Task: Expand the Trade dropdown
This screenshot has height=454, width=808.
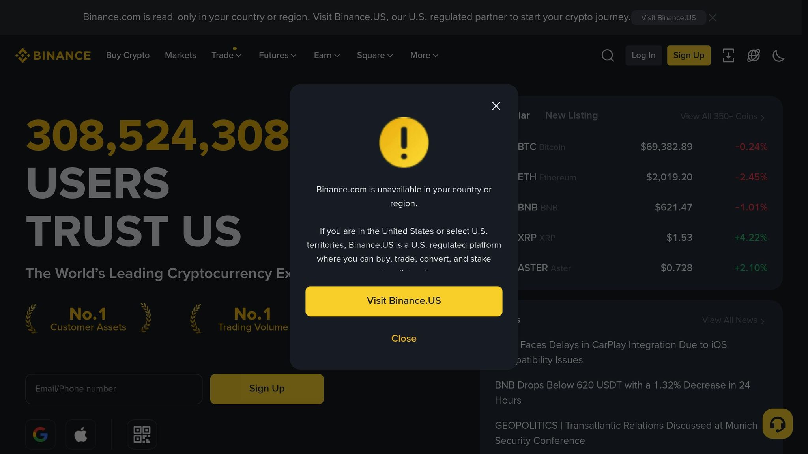Action: pyautogui.click(x=226, y=55)
